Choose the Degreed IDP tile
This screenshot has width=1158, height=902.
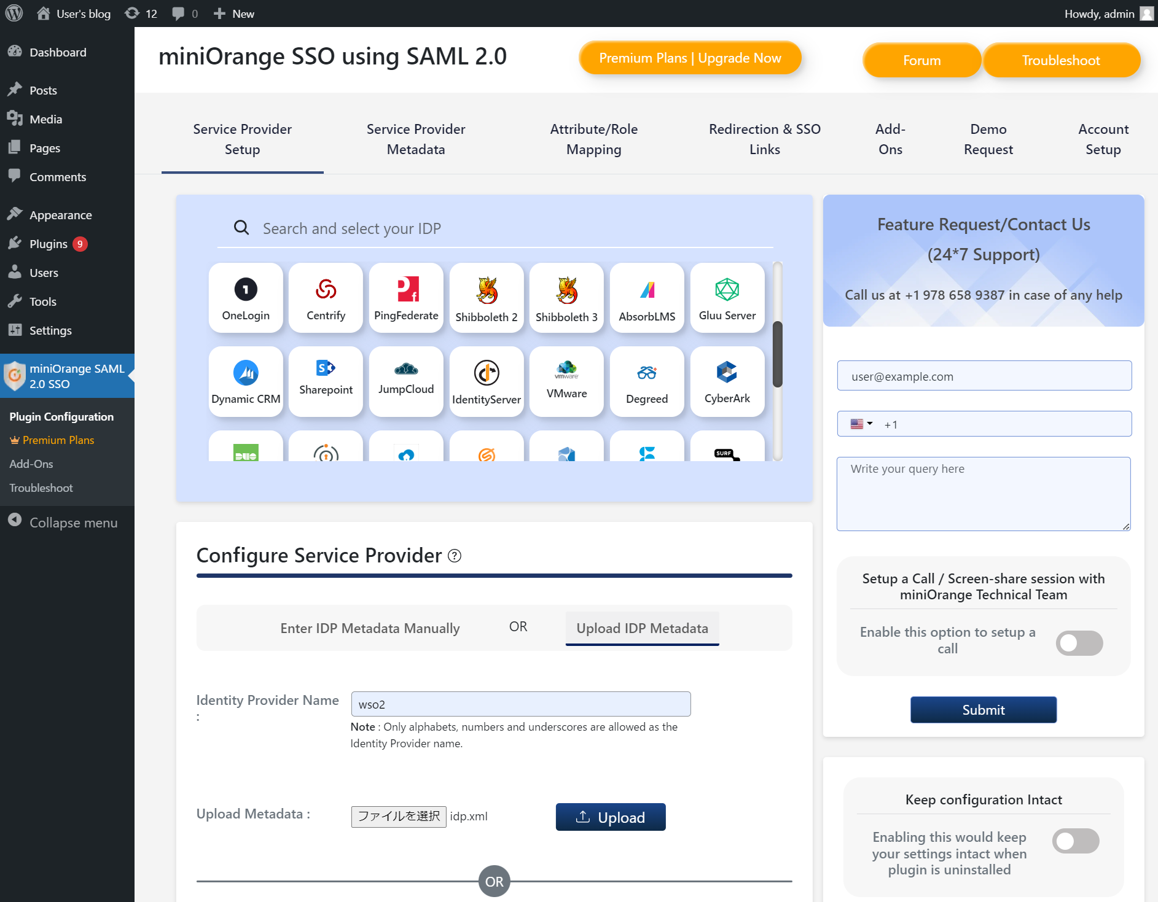(647, 382)
